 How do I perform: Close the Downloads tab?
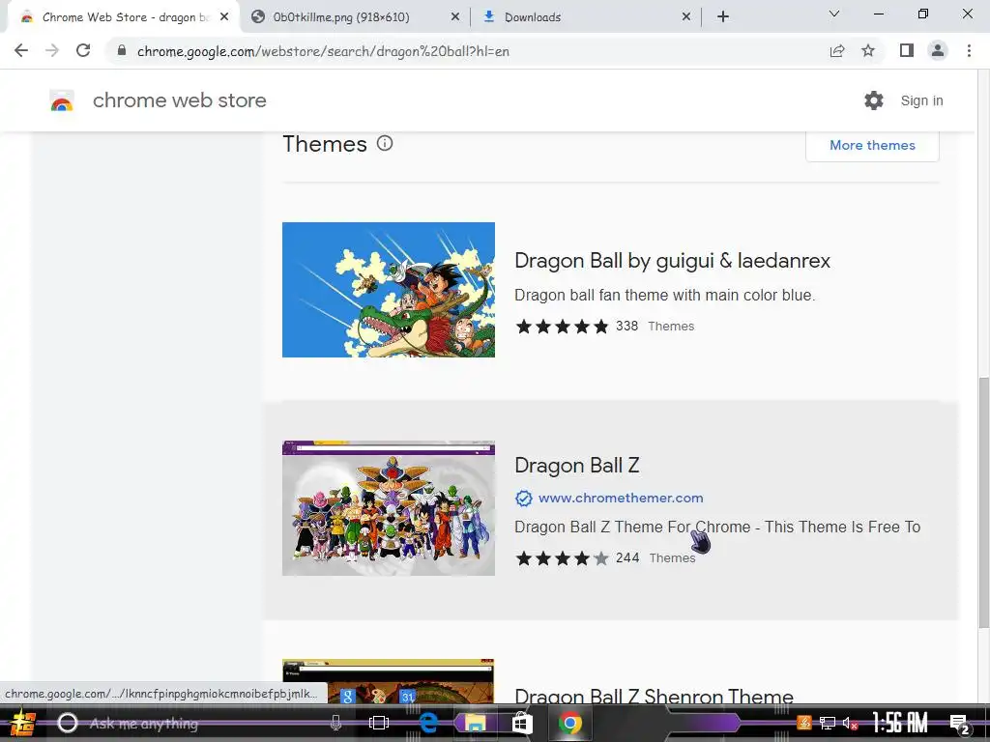(686, 17)
